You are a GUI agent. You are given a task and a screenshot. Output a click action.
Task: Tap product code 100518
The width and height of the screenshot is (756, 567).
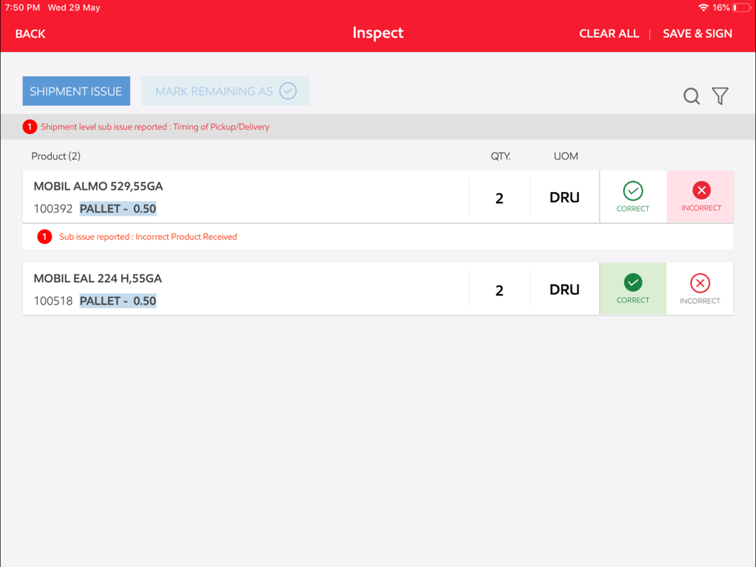[53, 301]
